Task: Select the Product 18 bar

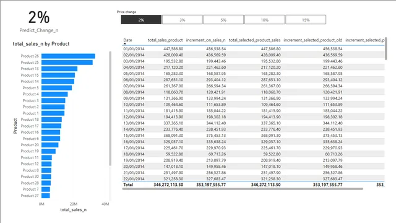Action: click(x=51, y=120)
